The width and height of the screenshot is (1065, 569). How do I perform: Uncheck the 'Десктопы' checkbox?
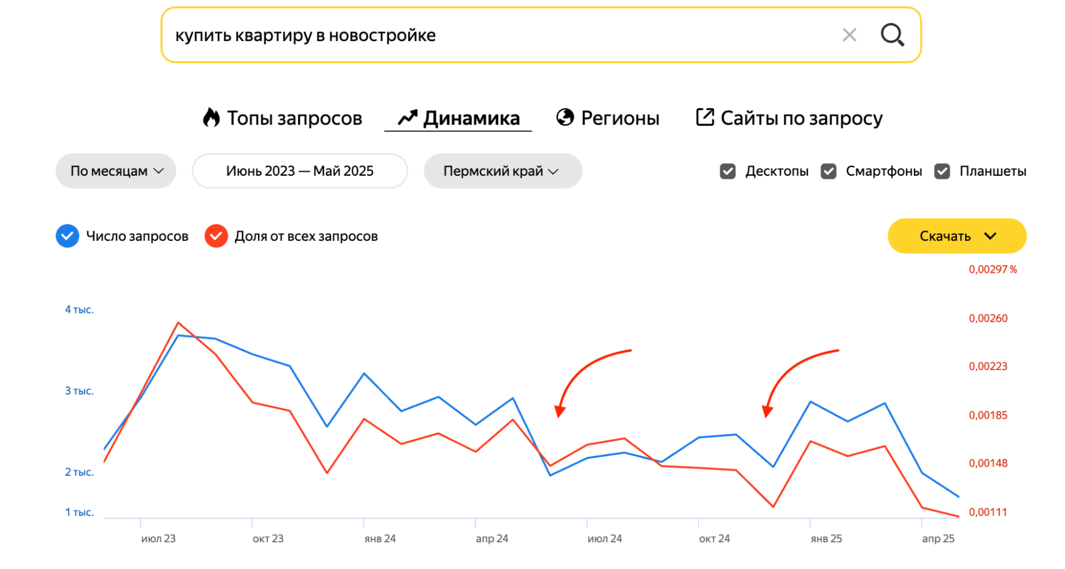(x=728, y=172)
